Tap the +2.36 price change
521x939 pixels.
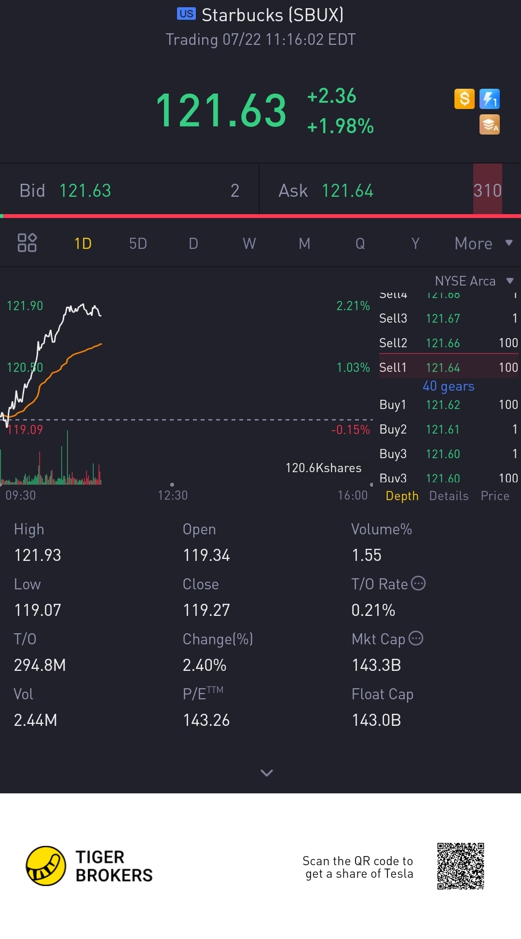(332, 95)
